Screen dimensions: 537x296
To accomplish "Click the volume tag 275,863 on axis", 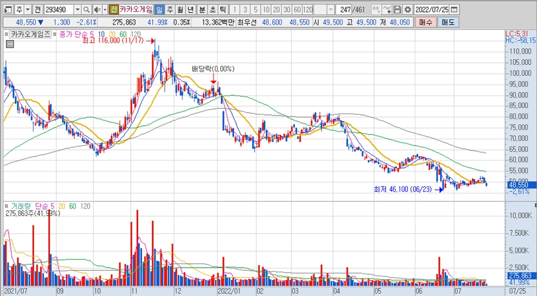I will click(x=521, y=276).
